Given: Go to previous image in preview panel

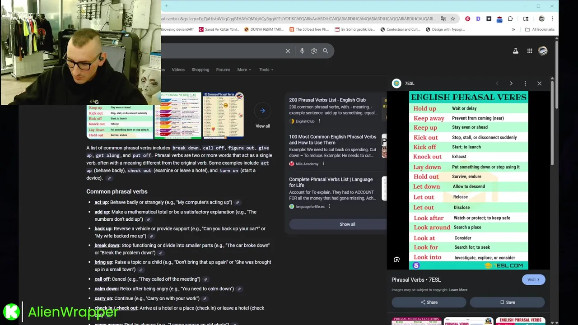Looking at the screenshot, I should tap(497, 84).
